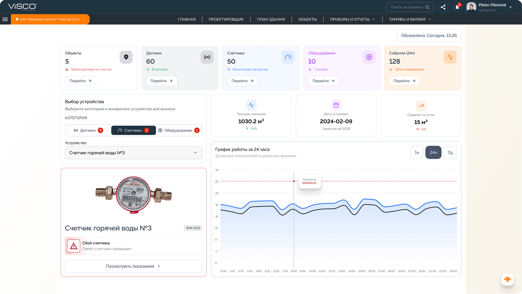Click the gauge icon in Счетчики card
This screenshot has height=294, width=522.
click(x=288, y=57)
